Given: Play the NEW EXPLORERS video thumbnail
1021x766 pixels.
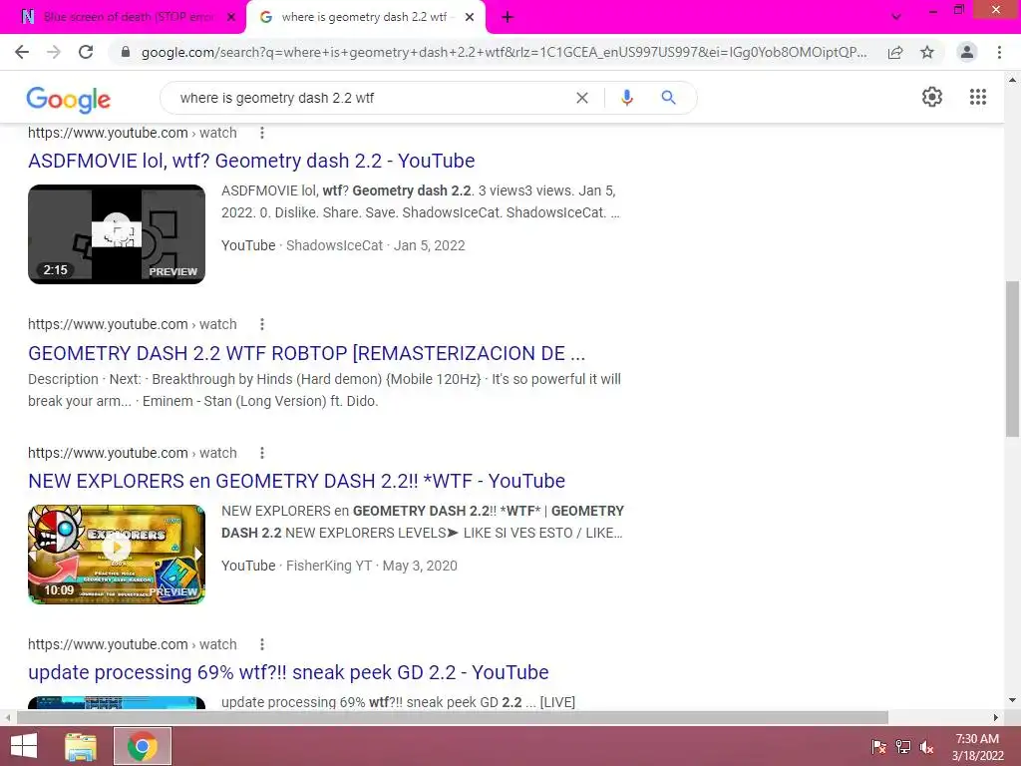Looking at the screenshot, I should coord(117,555).
